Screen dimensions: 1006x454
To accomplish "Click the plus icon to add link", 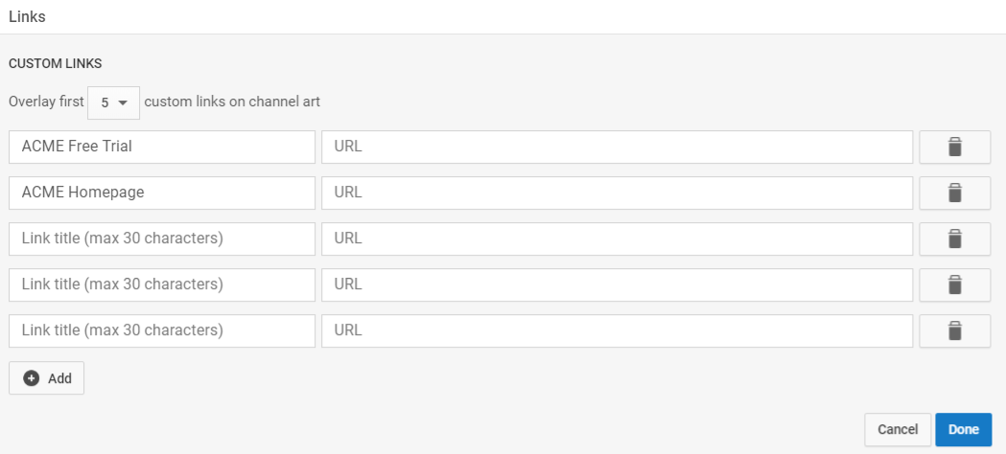I will tap(32, 378).
